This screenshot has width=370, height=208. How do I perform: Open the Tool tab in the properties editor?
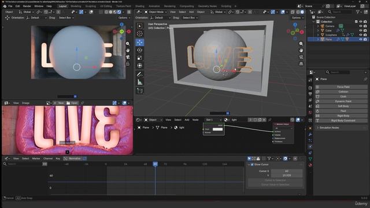click(x=310, y=80)
